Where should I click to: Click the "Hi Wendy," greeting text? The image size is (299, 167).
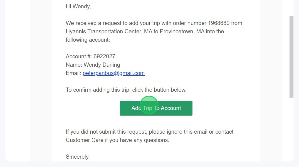click(78, 6)
